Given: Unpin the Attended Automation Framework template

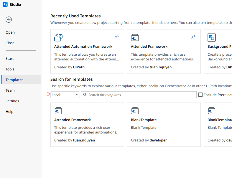Looking at the screenshot, I should tap(117, 37).
